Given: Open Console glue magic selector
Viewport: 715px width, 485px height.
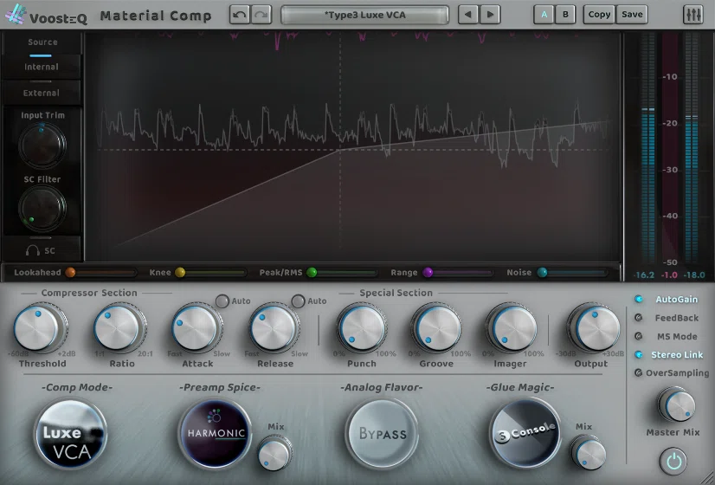Looking at the screenshot, I should click(x=525, y=434).
